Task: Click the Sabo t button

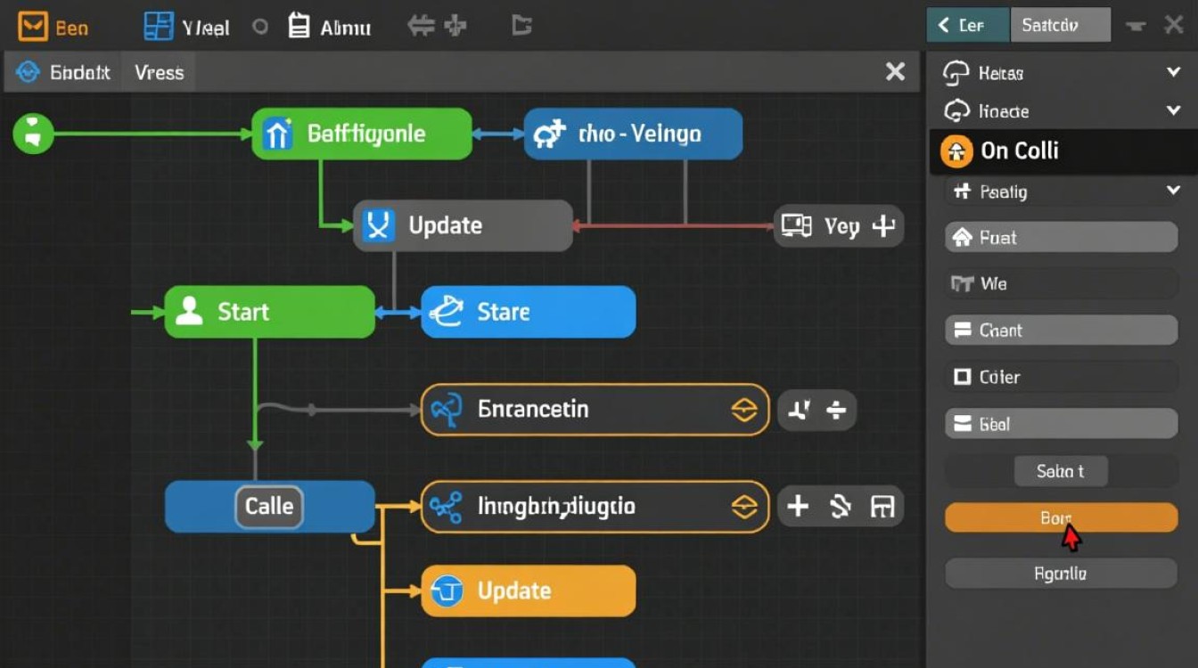Action: coord(1061,471)
